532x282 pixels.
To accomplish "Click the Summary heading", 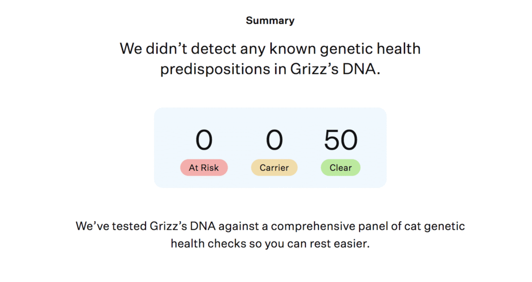I will [x=270, y=21].
